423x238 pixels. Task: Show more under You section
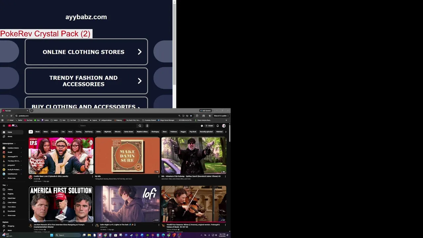pos(12,215)
